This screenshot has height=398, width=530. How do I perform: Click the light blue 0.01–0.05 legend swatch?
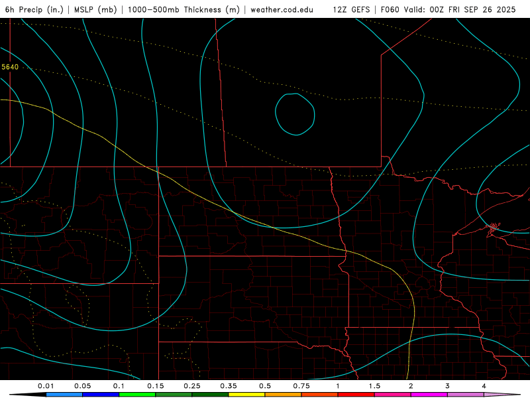click(x=64, y=395)
